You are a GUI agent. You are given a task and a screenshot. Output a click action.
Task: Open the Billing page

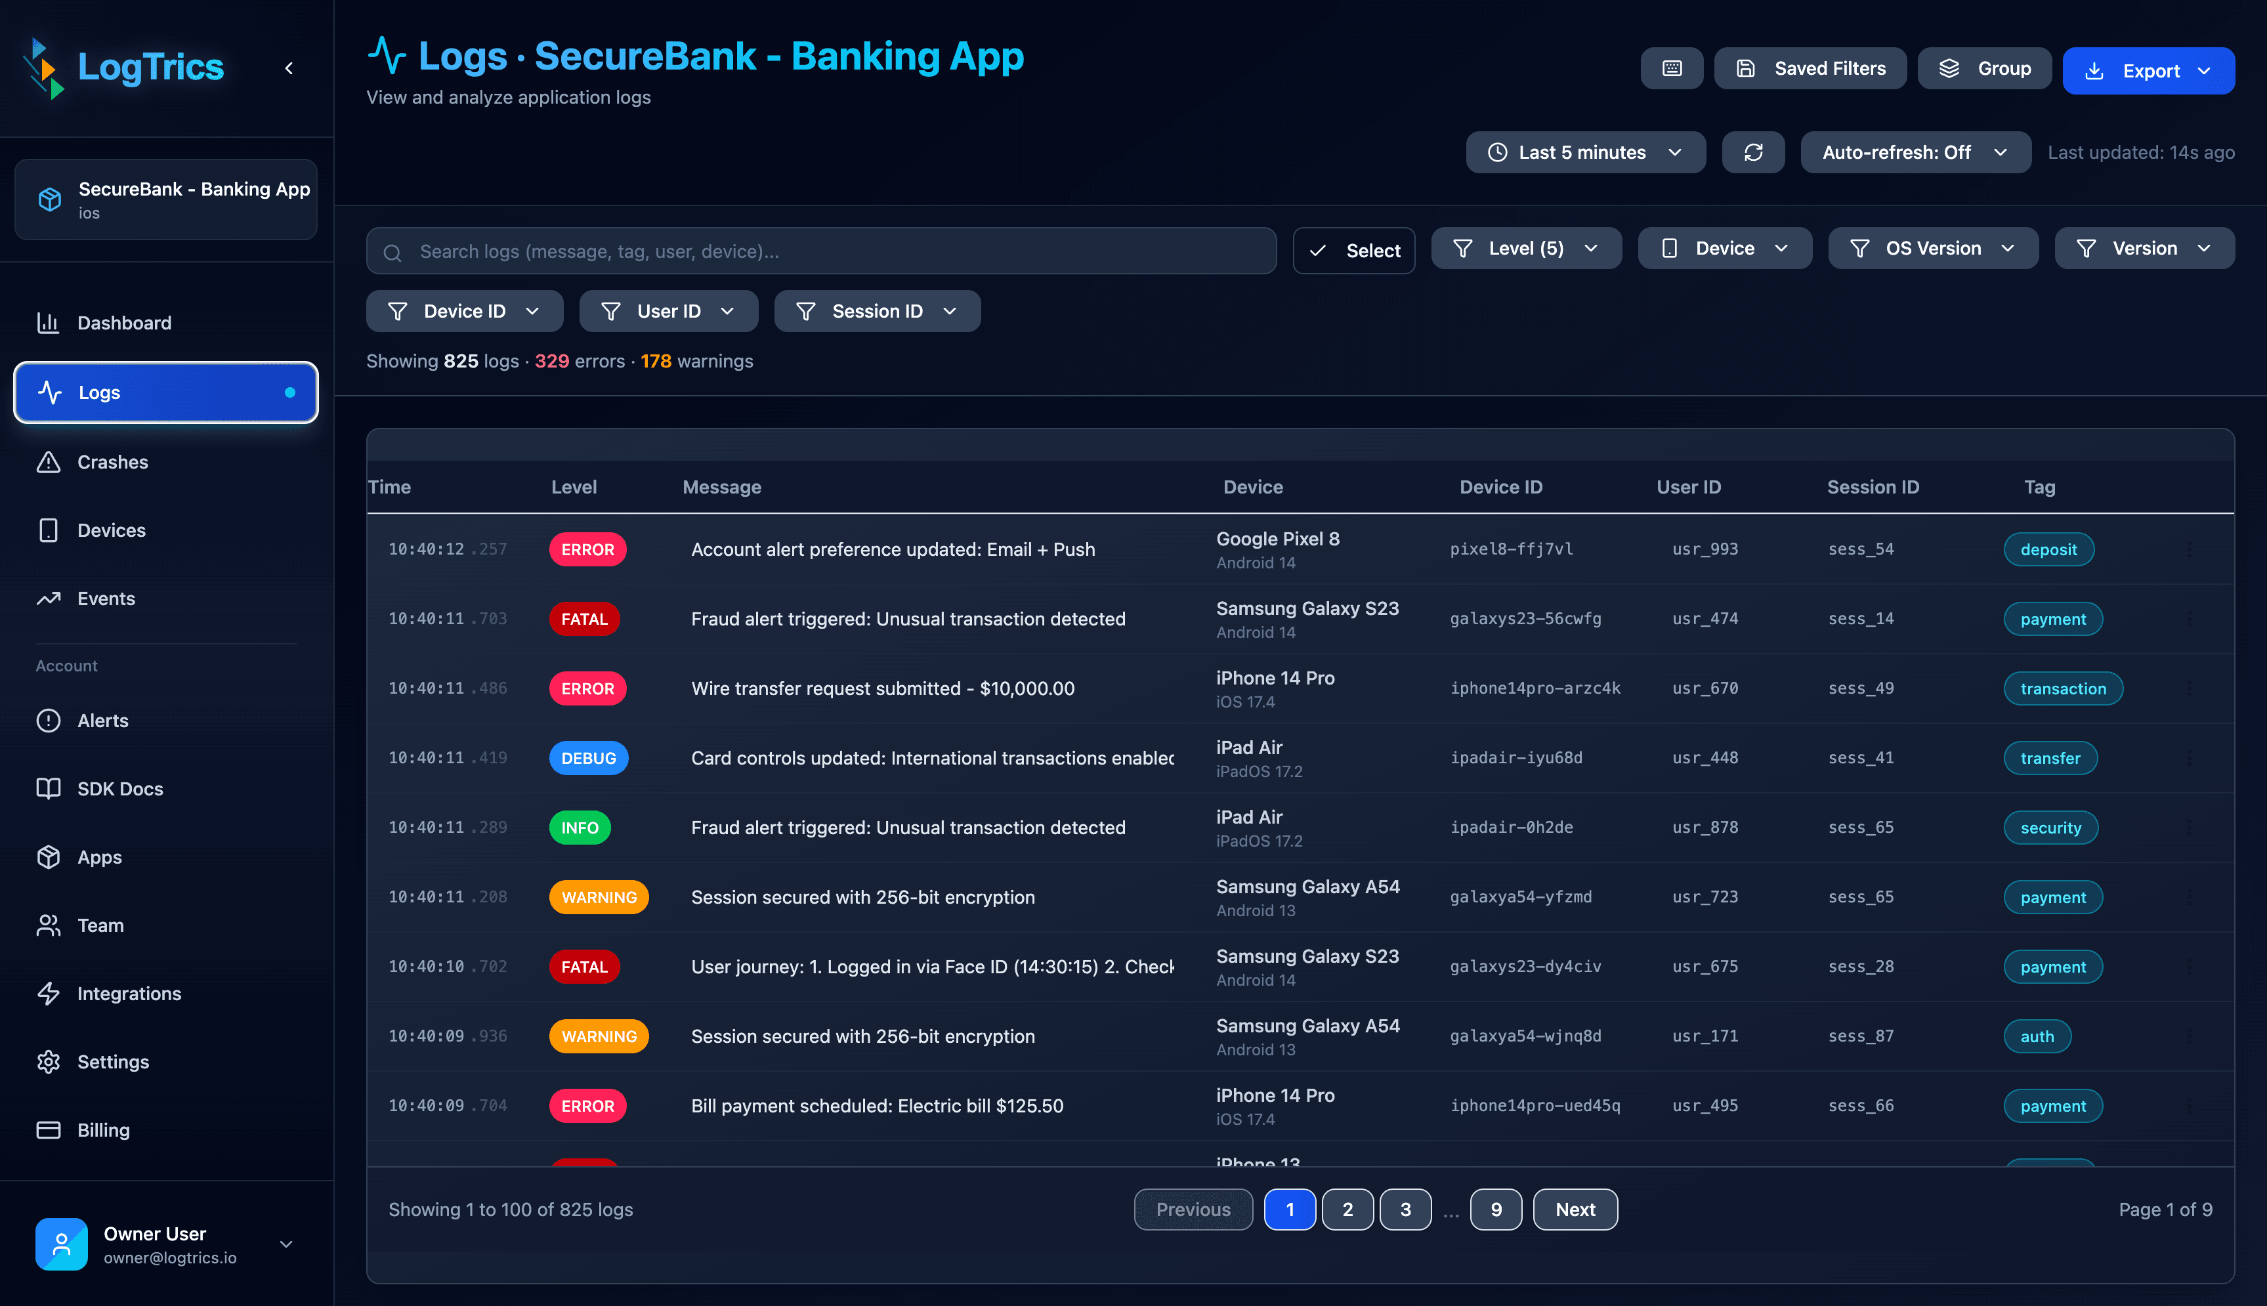103,1129
